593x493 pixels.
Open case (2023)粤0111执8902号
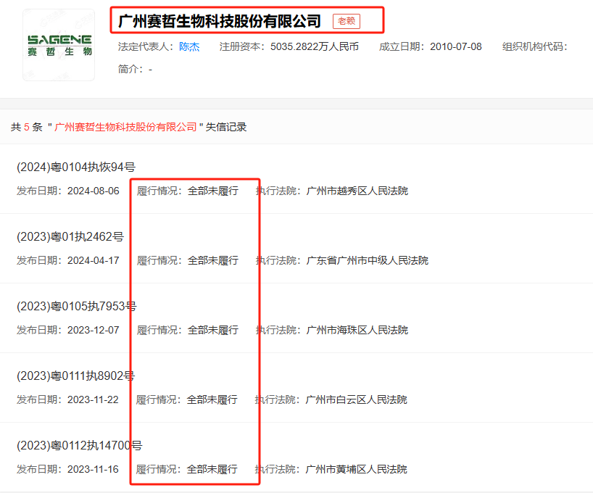coord(76,376)
